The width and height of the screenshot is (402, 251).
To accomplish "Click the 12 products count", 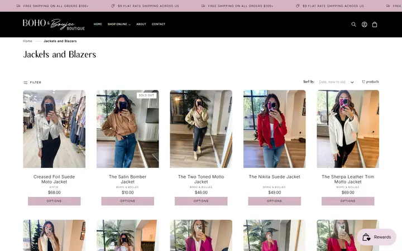I will (x=370, y=81).
